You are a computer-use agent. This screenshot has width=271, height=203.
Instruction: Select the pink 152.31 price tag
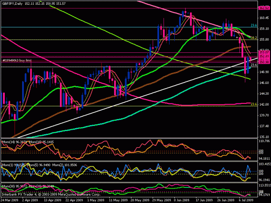(264, 56)
